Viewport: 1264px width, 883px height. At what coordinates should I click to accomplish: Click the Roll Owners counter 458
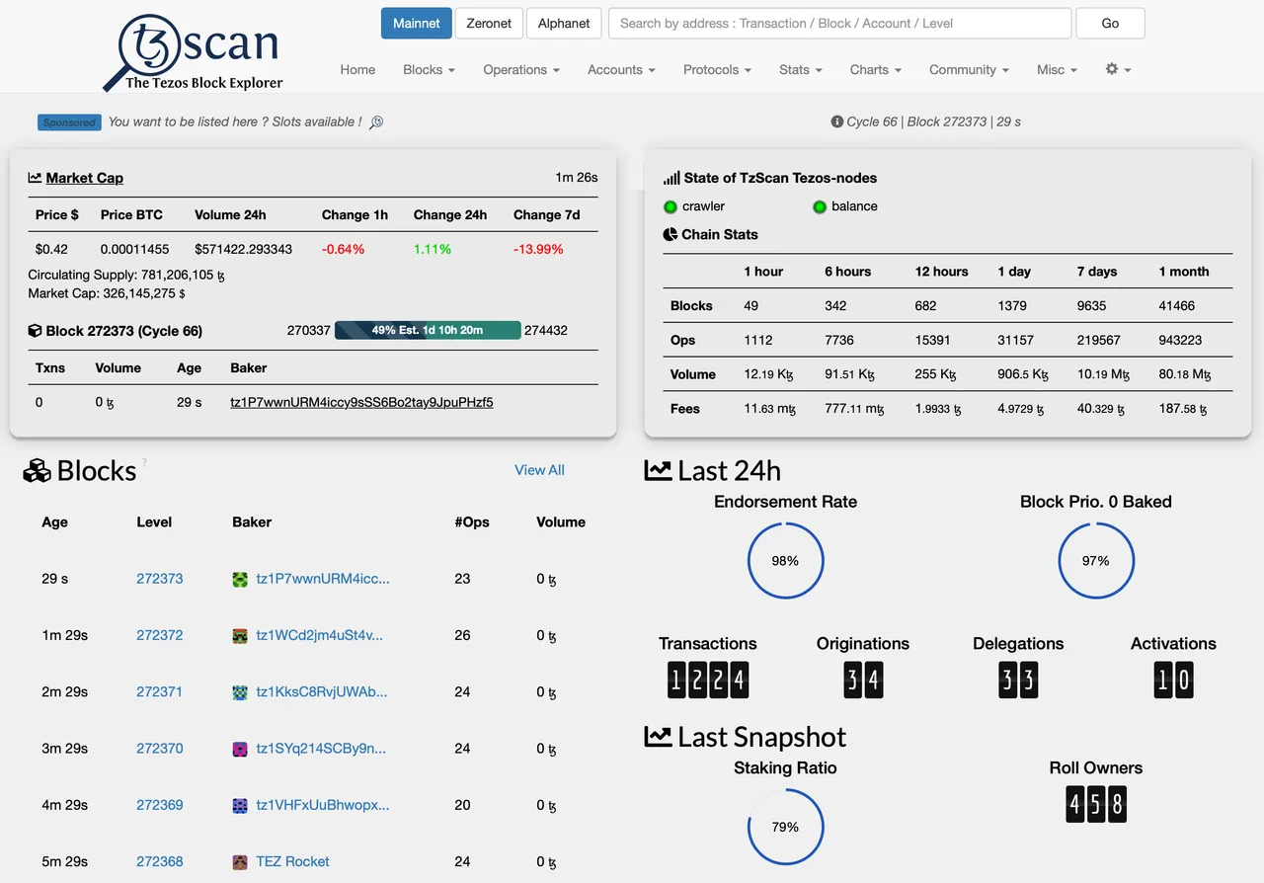(1096, 805)
